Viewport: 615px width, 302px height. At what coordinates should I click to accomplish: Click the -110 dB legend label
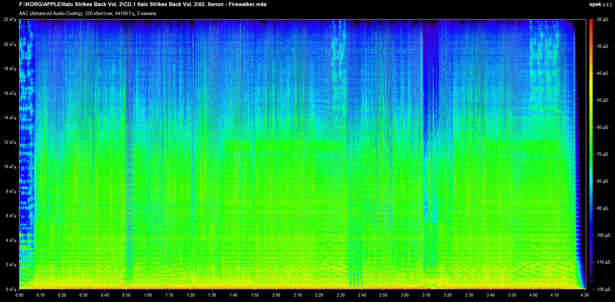(603, 262)
